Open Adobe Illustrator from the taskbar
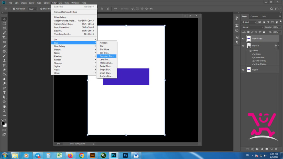 92,155
